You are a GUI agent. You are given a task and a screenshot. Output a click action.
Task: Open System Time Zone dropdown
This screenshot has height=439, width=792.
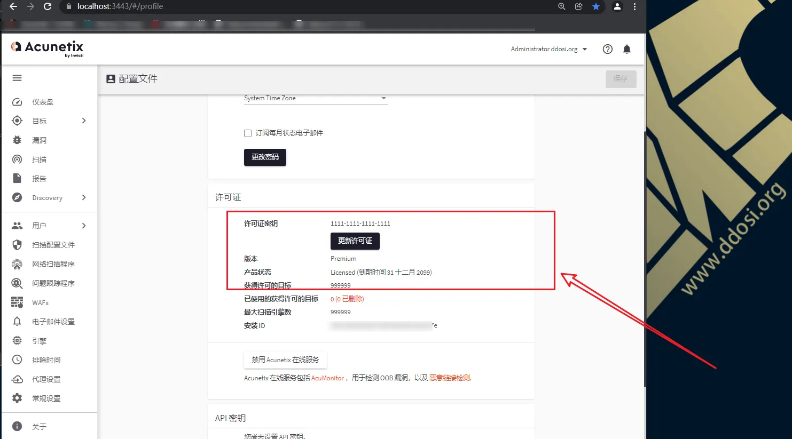316,99
